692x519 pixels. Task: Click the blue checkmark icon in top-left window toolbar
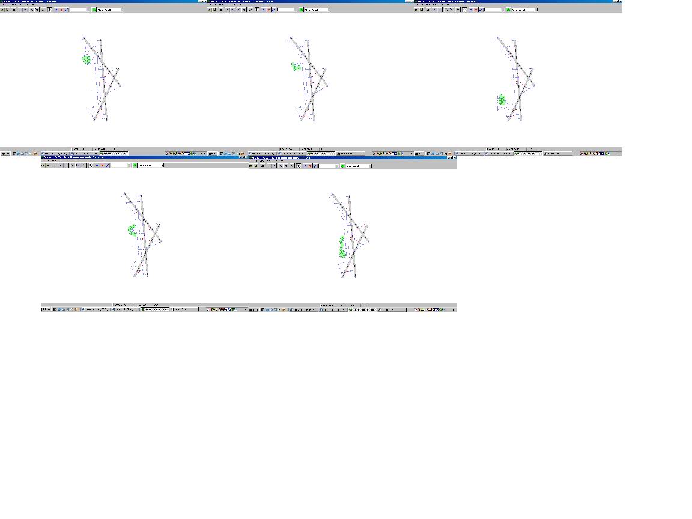click(66, 10)
